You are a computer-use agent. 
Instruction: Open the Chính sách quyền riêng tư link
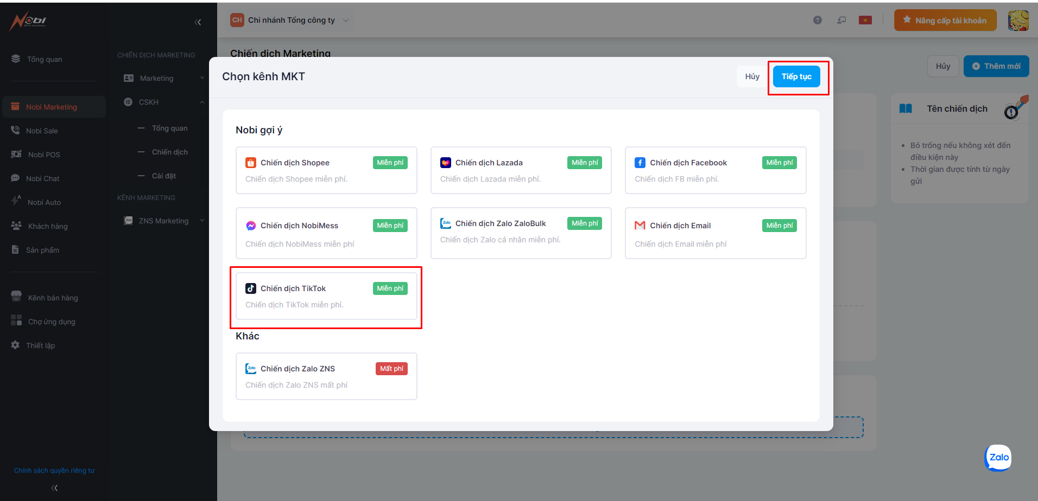pos(54,471)
